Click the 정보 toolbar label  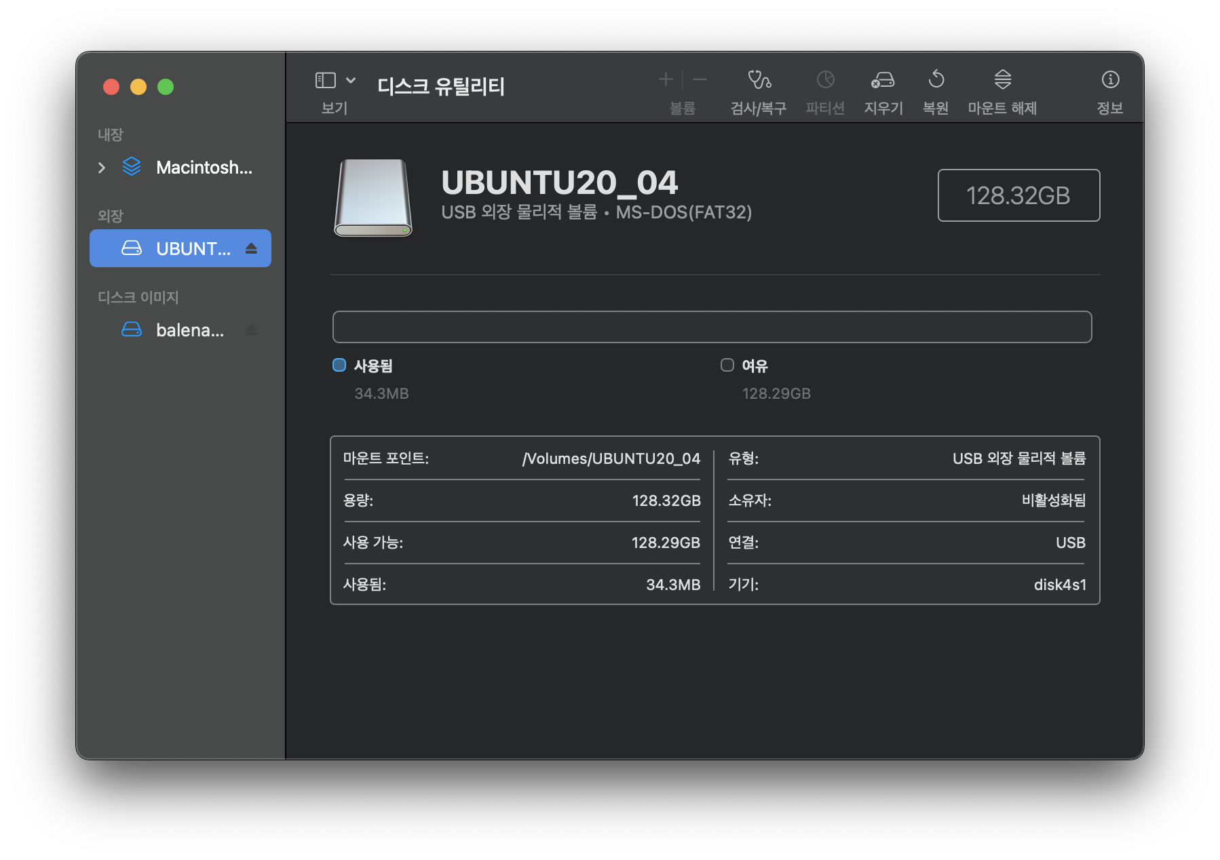pos(1110,108)
